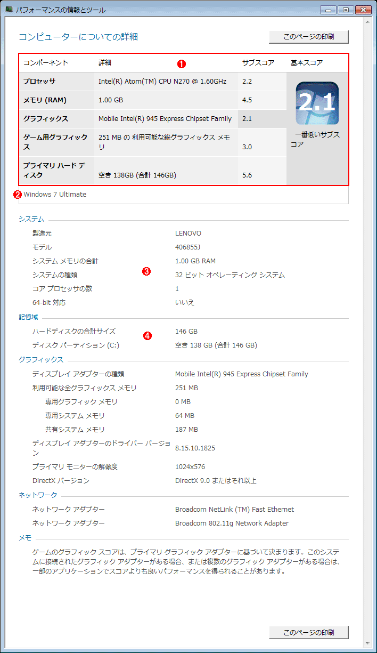The width and height of the screenshot is (377, 653).
Task: Select 32 ビット オペレーティング システム value
Action: pos(230,275)
